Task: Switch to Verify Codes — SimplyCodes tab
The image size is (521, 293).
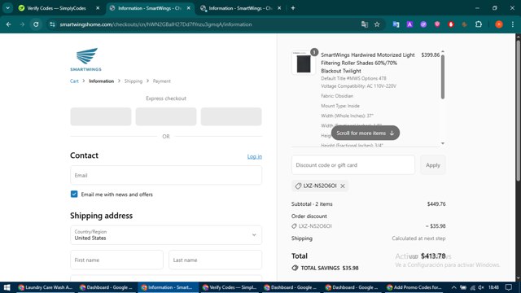Action: click(56, 8)
